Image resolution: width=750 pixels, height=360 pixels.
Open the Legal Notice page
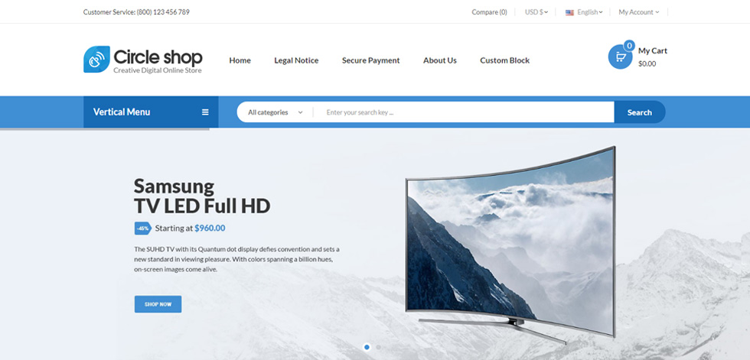click(x=296, y=60)
